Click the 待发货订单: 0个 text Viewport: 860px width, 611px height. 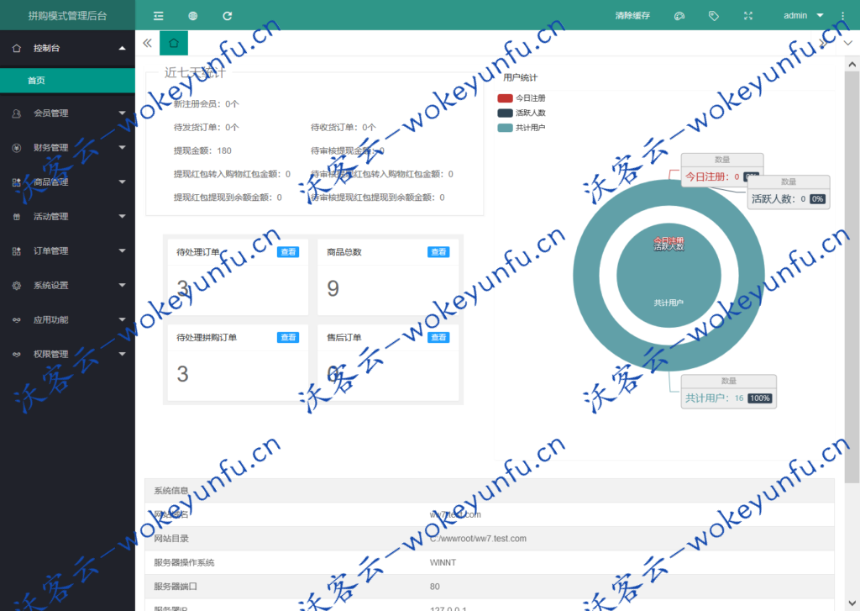point(207,128)
